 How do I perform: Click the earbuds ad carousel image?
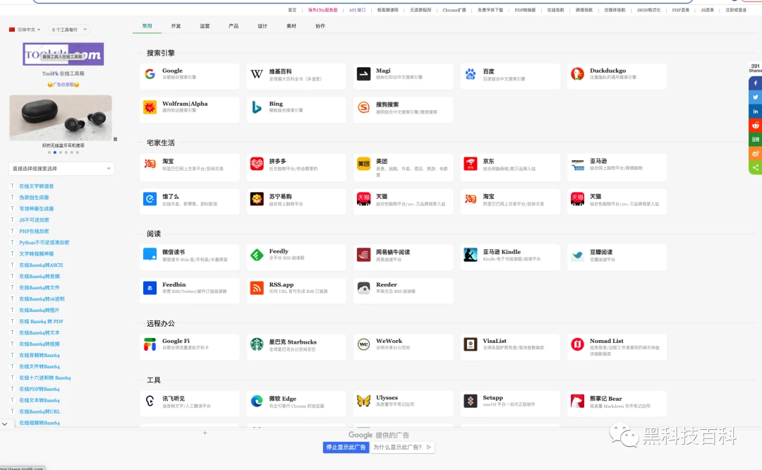(61, 118)
